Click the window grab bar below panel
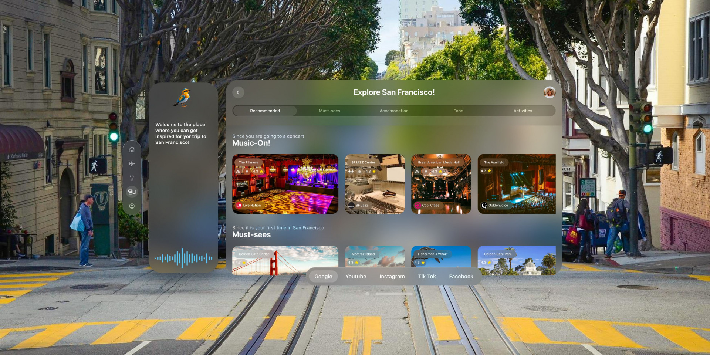Screen dimensions: 710x355 (x=394, y=294)
